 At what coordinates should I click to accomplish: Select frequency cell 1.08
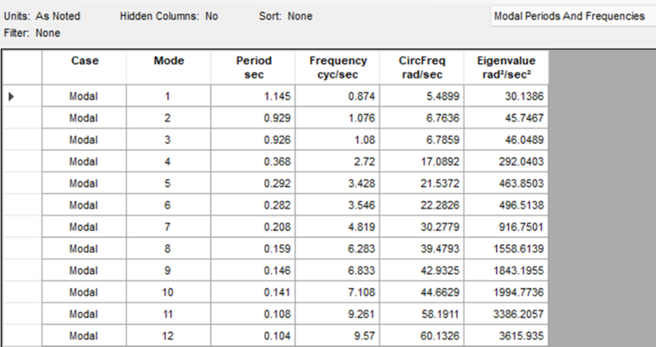pyautogui.click(x=338, y=139)
